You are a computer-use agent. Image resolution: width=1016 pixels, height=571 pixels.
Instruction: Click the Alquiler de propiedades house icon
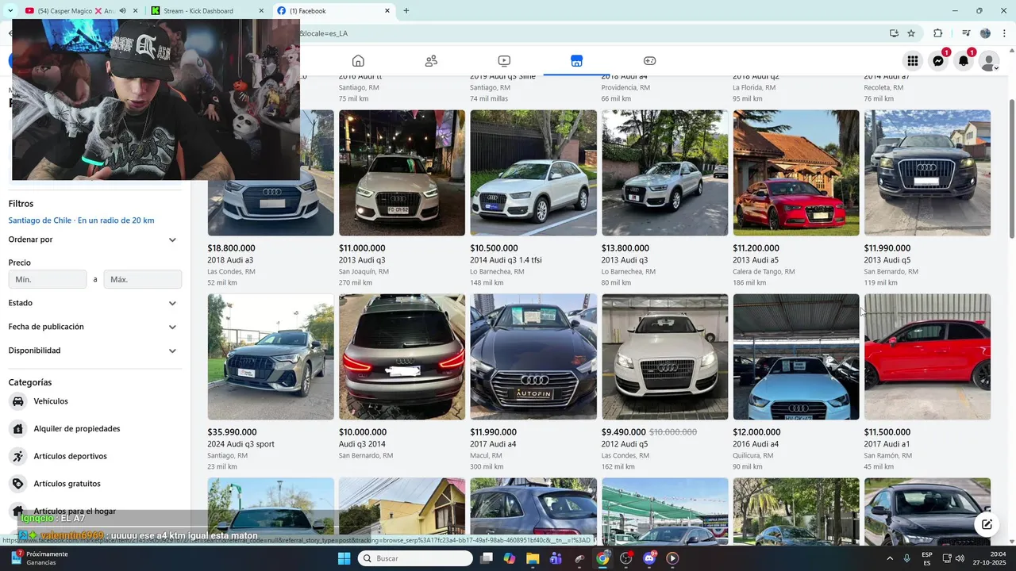pos(17,429)
